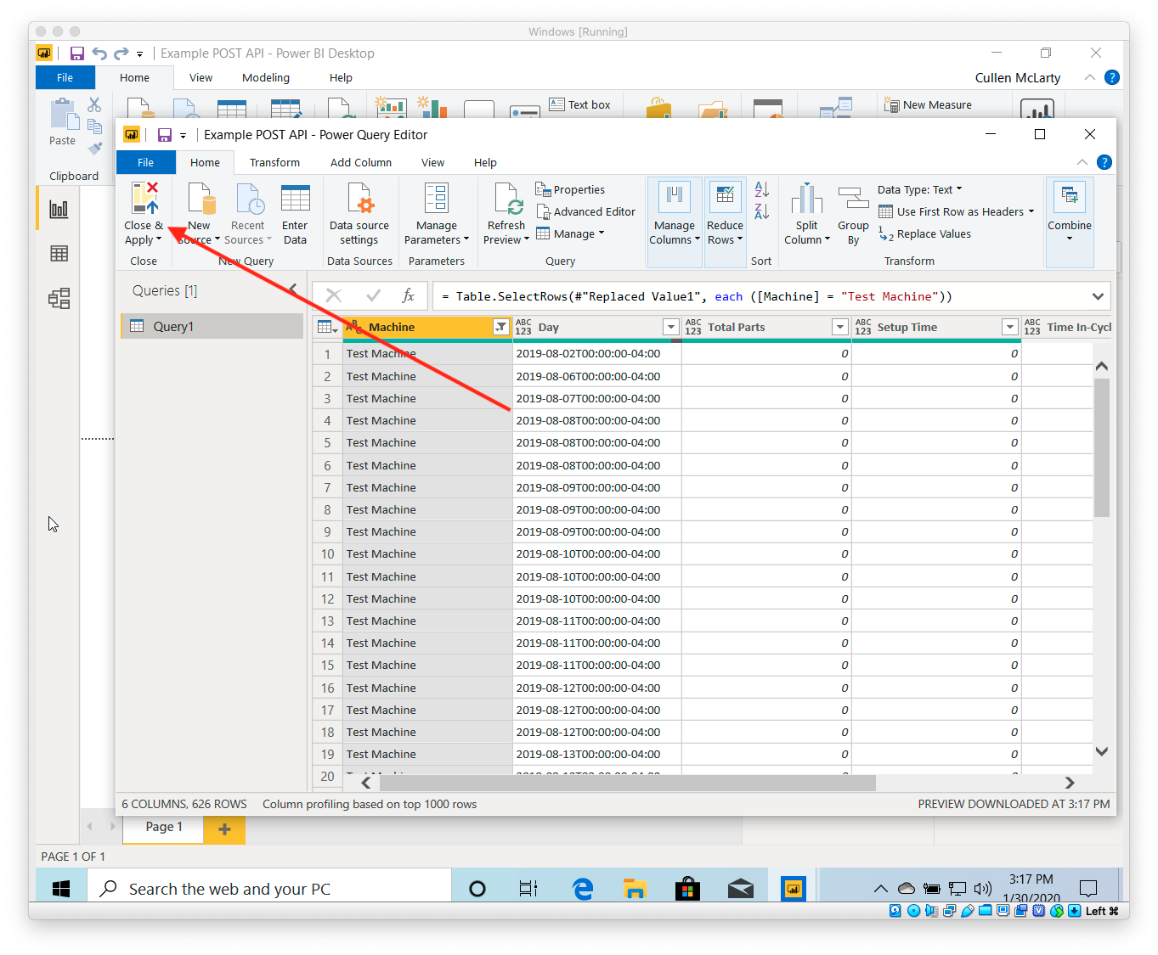
Task: Click the formula bar fx icon
Action: (x=408, y=295)
